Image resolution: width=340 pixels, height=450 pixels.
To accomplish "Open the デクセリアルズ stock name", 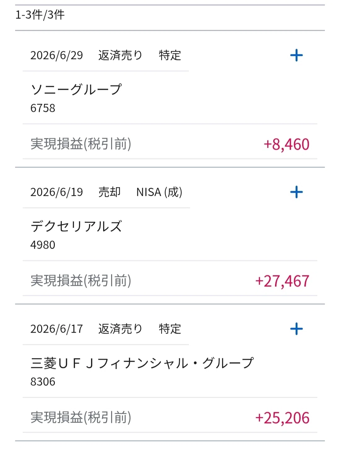I will click(x=76, y=226).
